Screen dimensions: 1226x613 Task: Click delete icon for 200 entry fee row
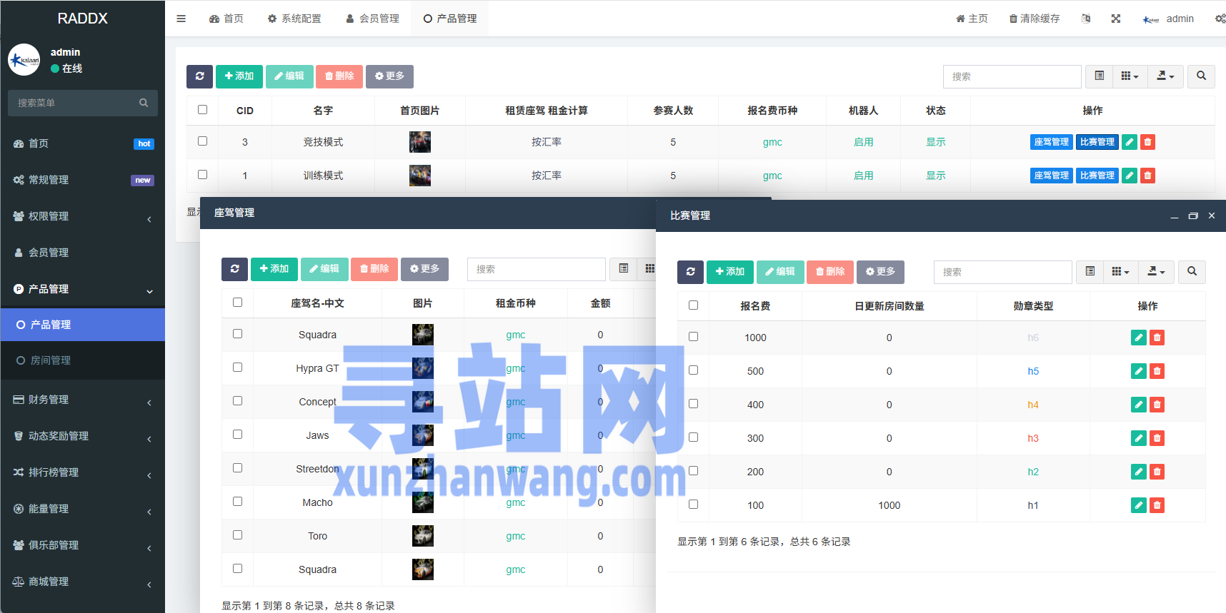click(1157, 472)
